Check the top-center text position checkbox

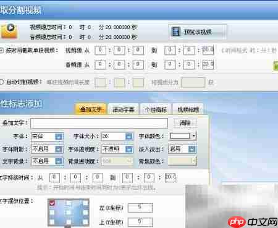(69, 203)
